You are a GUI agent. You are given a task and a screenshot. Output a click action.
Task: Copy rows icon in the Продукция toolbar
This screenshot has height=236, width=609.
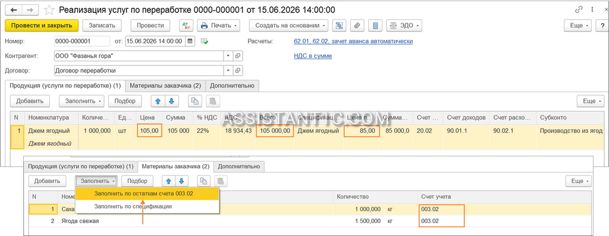tap(195, 101)
